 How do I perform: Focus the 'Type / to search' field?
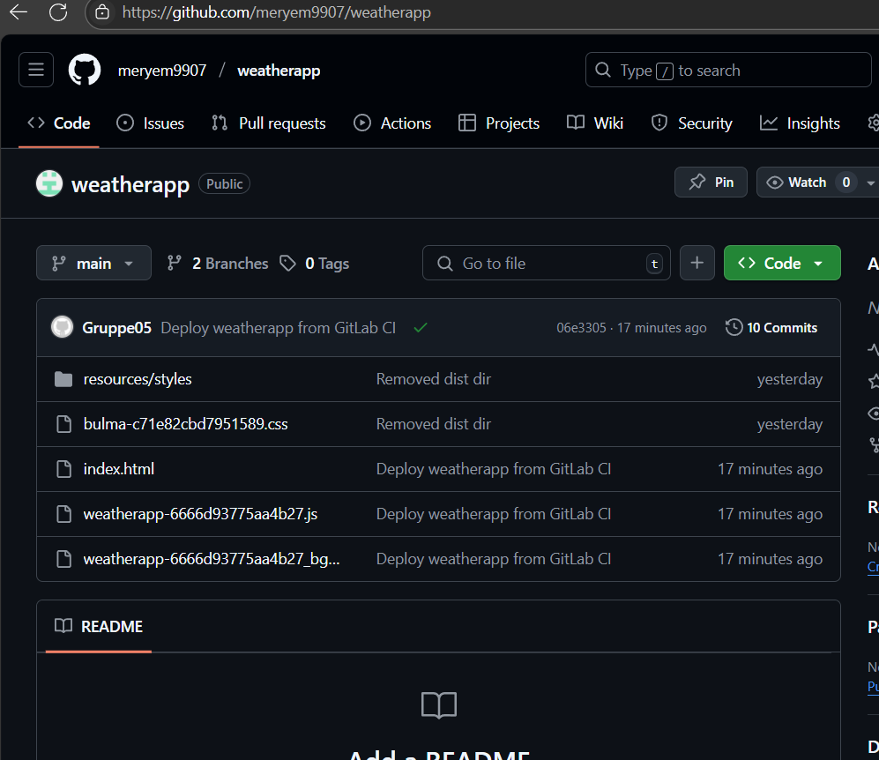[x=728, y=70]
